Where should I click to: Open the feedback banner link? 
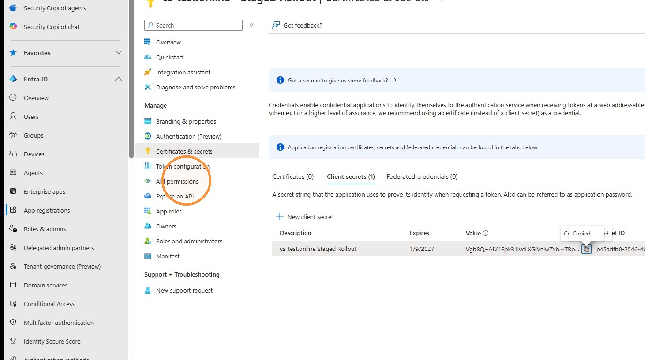coord(342,80)
